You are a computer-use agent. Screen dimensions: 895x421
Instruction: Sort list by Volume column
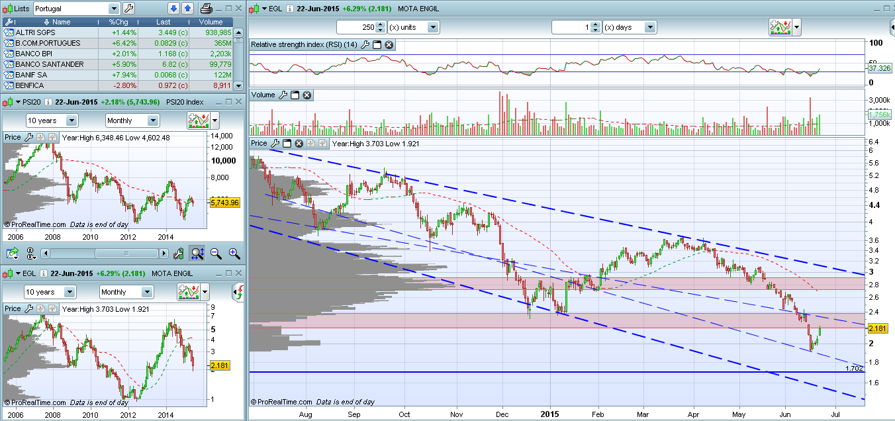pyautogui.click(x=212, y=22)
